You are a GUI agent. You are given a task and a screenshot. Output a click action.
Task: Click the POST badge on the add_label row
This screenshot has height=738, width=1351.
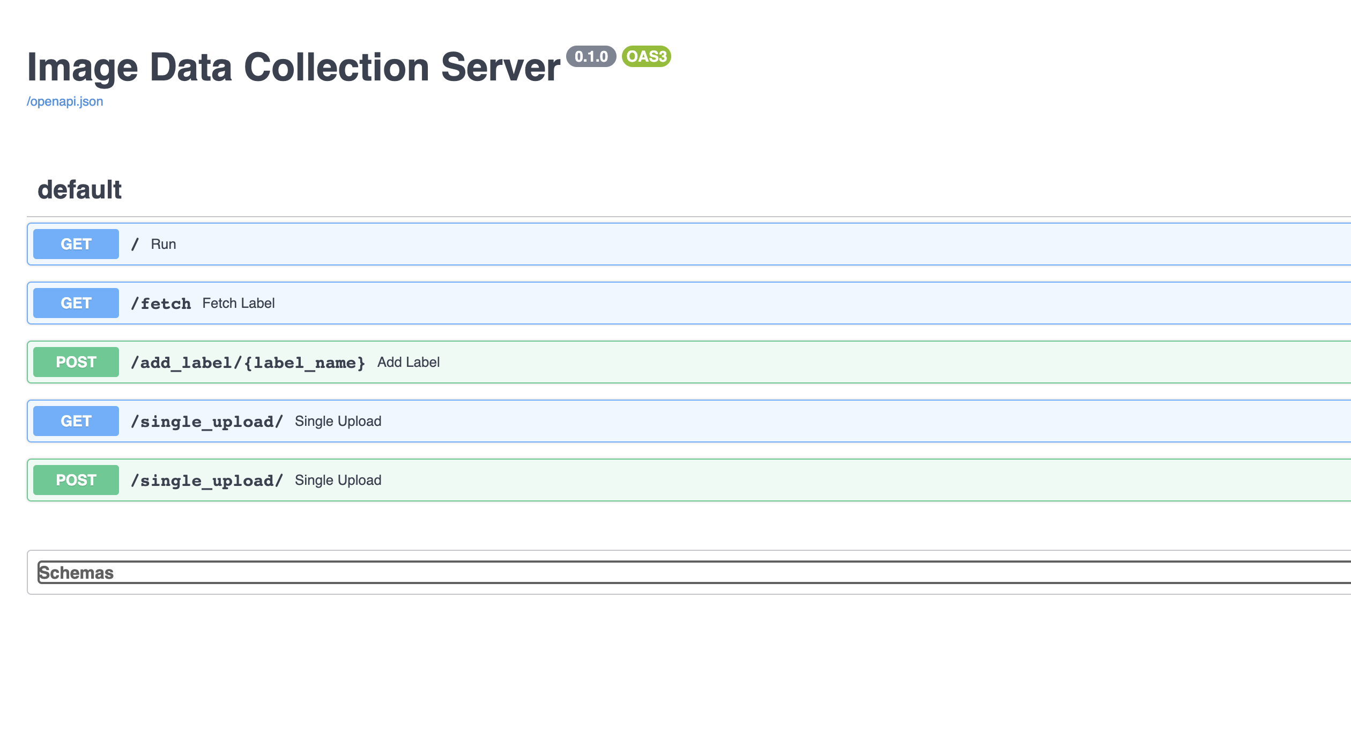pos(76,362)
